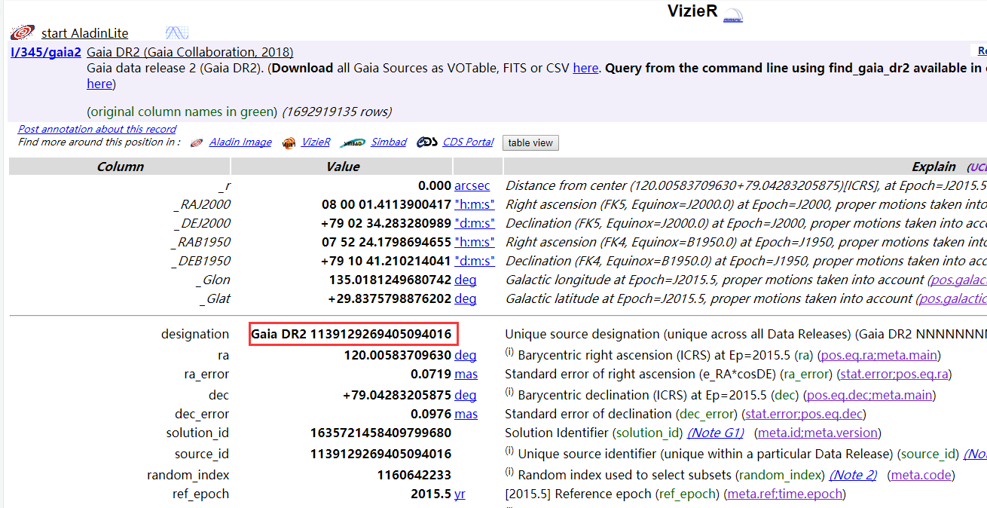Click the dec value +79.04283205875
Viewport: 987px width, 508px height.
397,395
